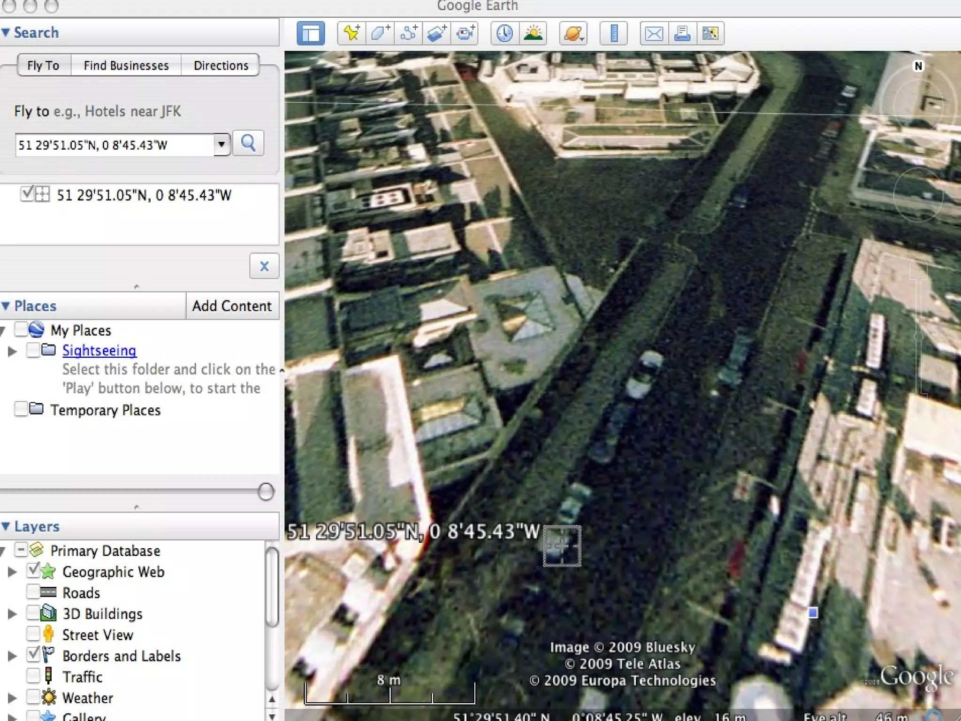
Task: Open the ruler measurement tool
Action: pos(614,33)
